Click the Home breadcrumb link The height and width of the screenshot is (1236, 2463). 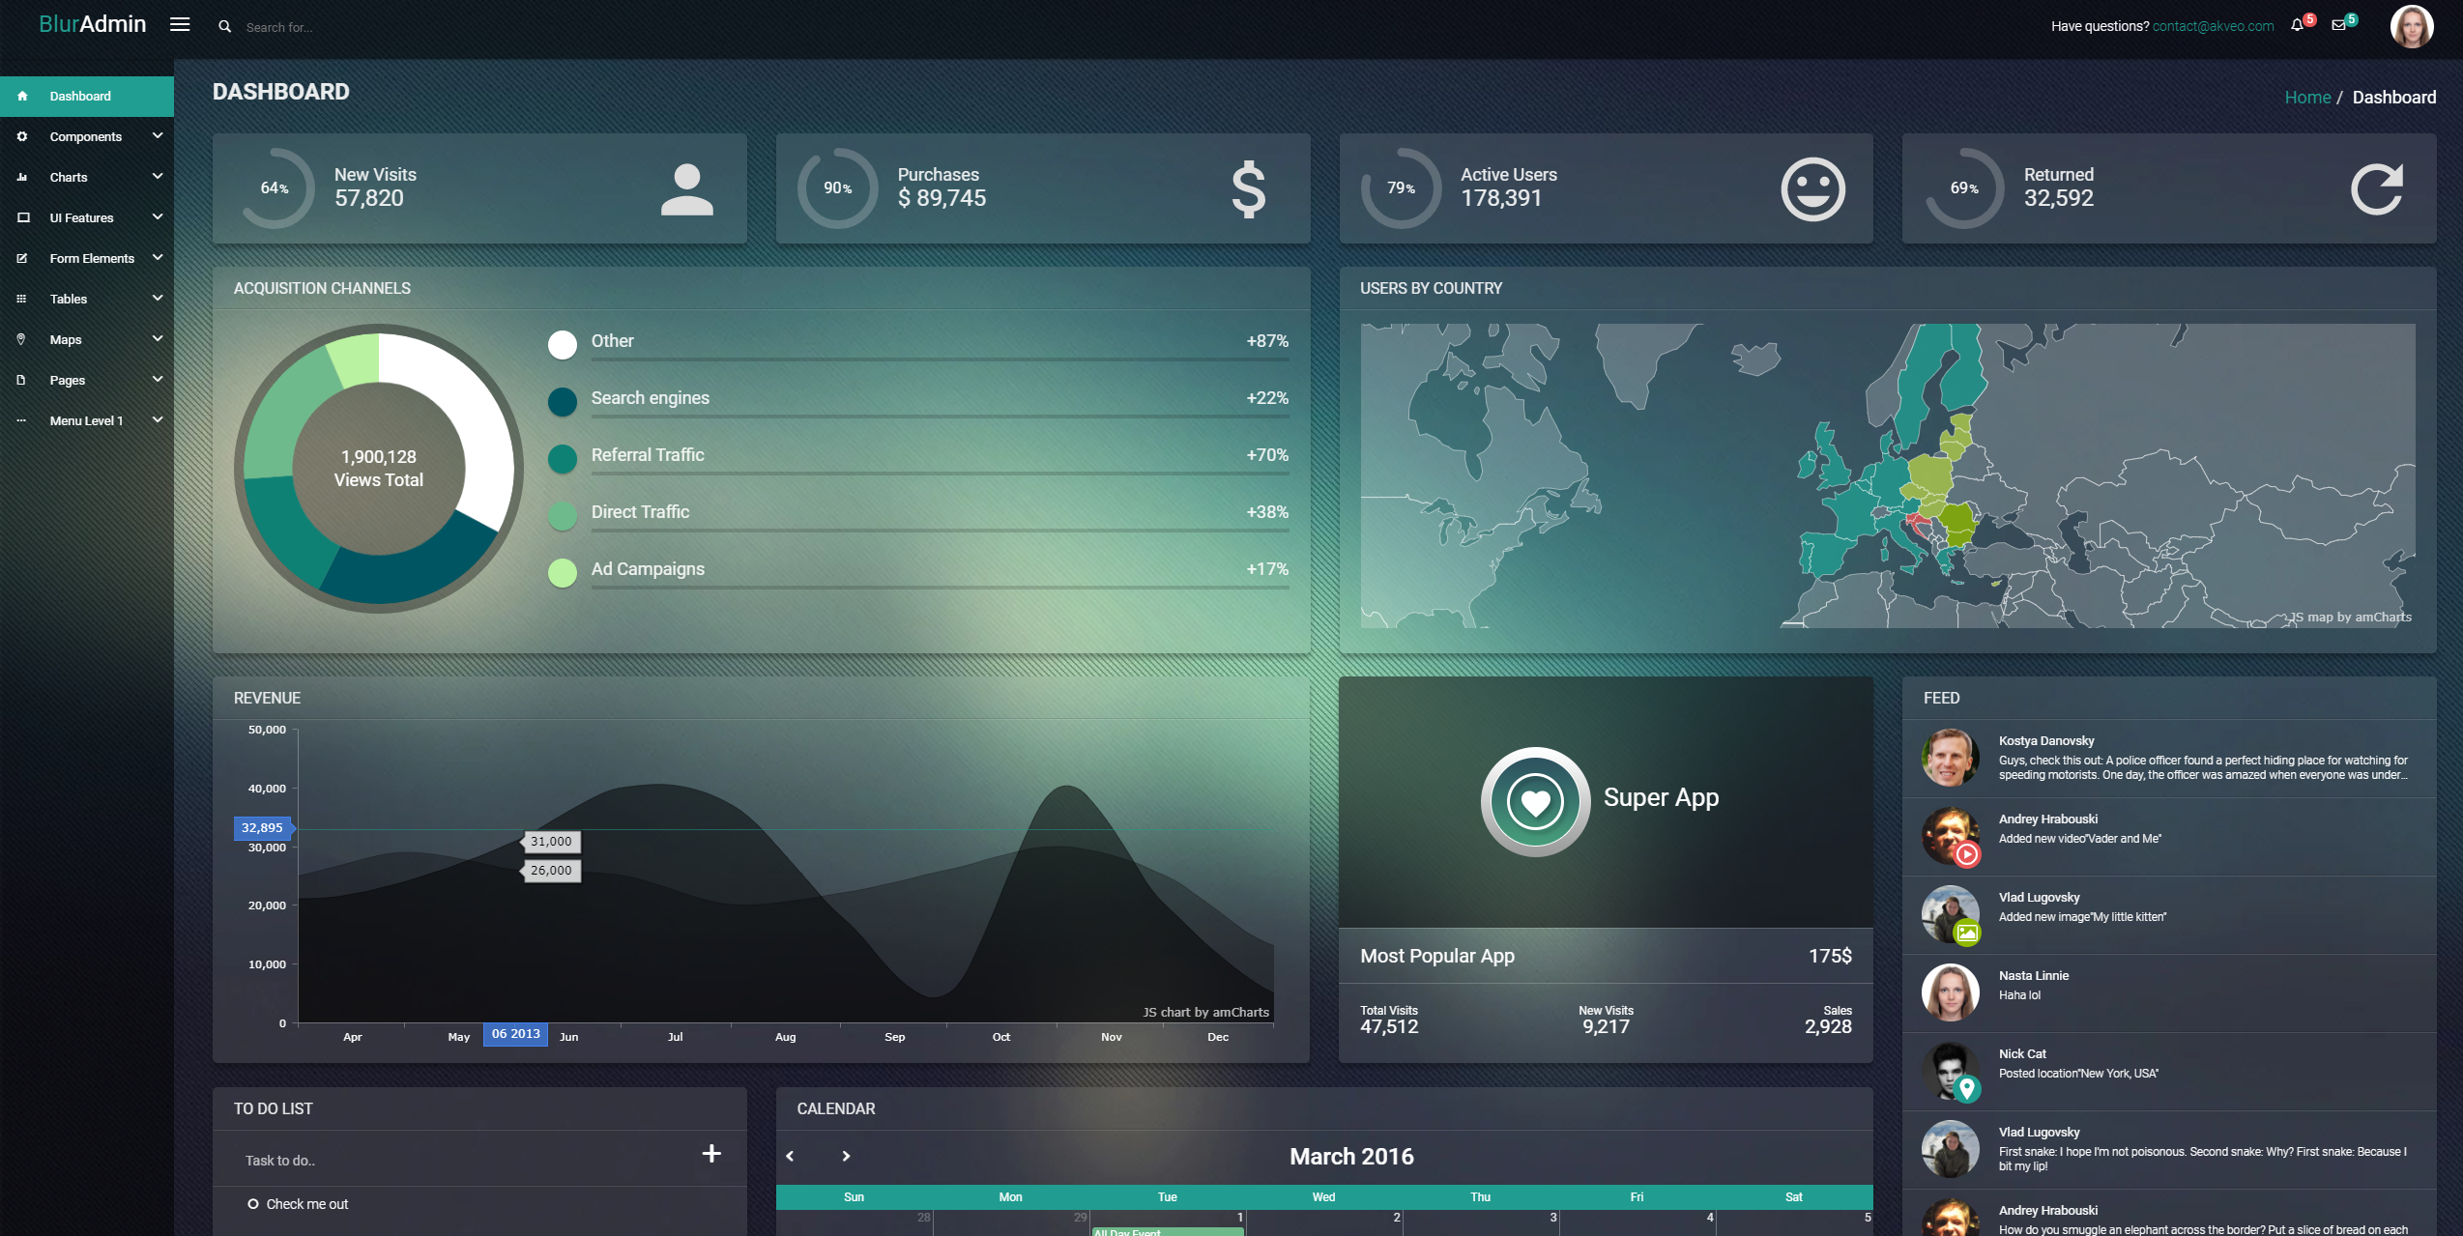point(2307,98)
